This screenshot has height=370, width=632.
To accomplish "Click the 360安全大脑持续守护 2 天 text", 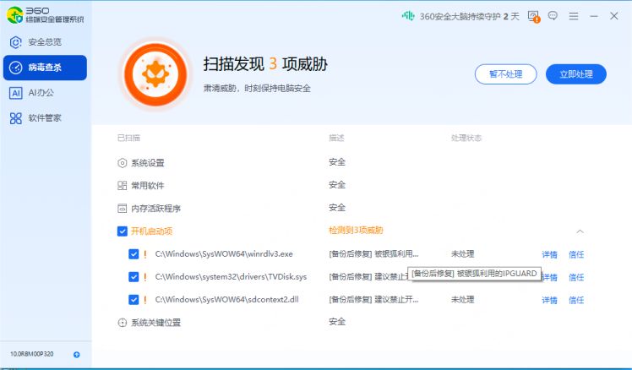I will (x=470, y=16).
